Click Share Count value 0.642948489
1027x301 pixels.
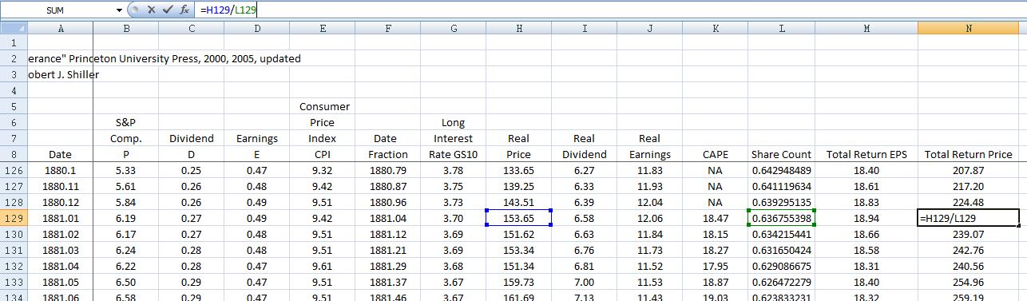782,170
